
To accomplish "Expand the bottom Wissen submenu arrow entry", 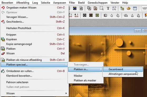I will [35, 93].
